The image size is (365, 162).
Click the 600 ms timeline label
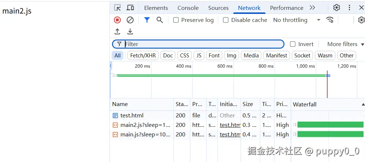[x=225, y=66]
